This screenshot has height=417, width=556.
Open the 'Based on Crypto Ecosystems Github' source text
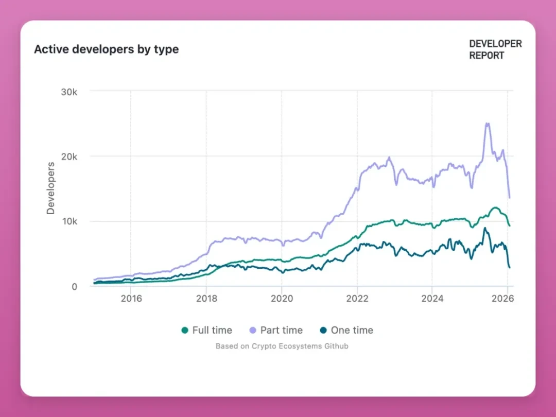[x=282, y=346]
